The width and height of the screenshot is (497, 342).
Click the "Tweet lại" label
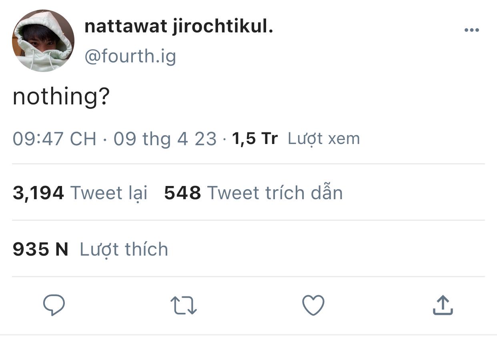(109, 193)
